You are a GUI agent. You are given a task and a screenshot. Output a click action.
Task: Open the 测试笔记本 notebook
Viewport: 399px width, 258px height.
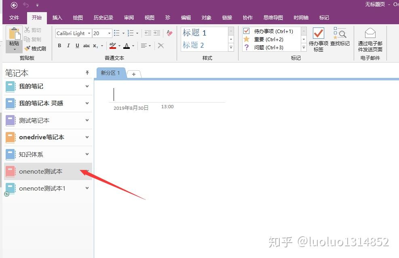34,120
